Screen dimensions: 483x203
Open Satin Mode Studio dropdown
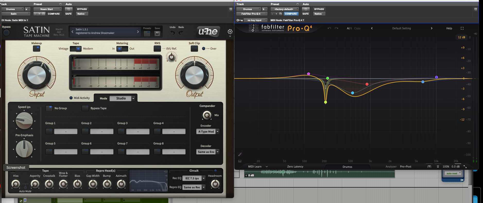point(122,98)
